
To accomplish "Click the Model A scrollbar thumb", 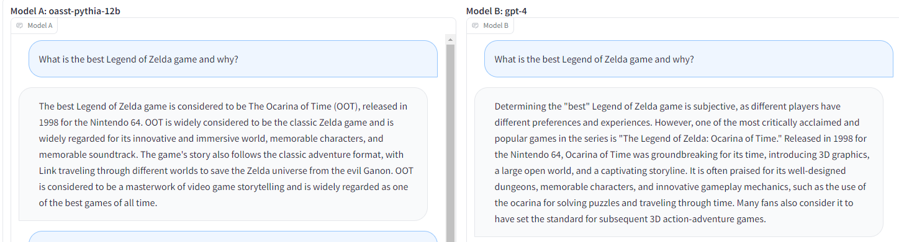I will [451, 142].
